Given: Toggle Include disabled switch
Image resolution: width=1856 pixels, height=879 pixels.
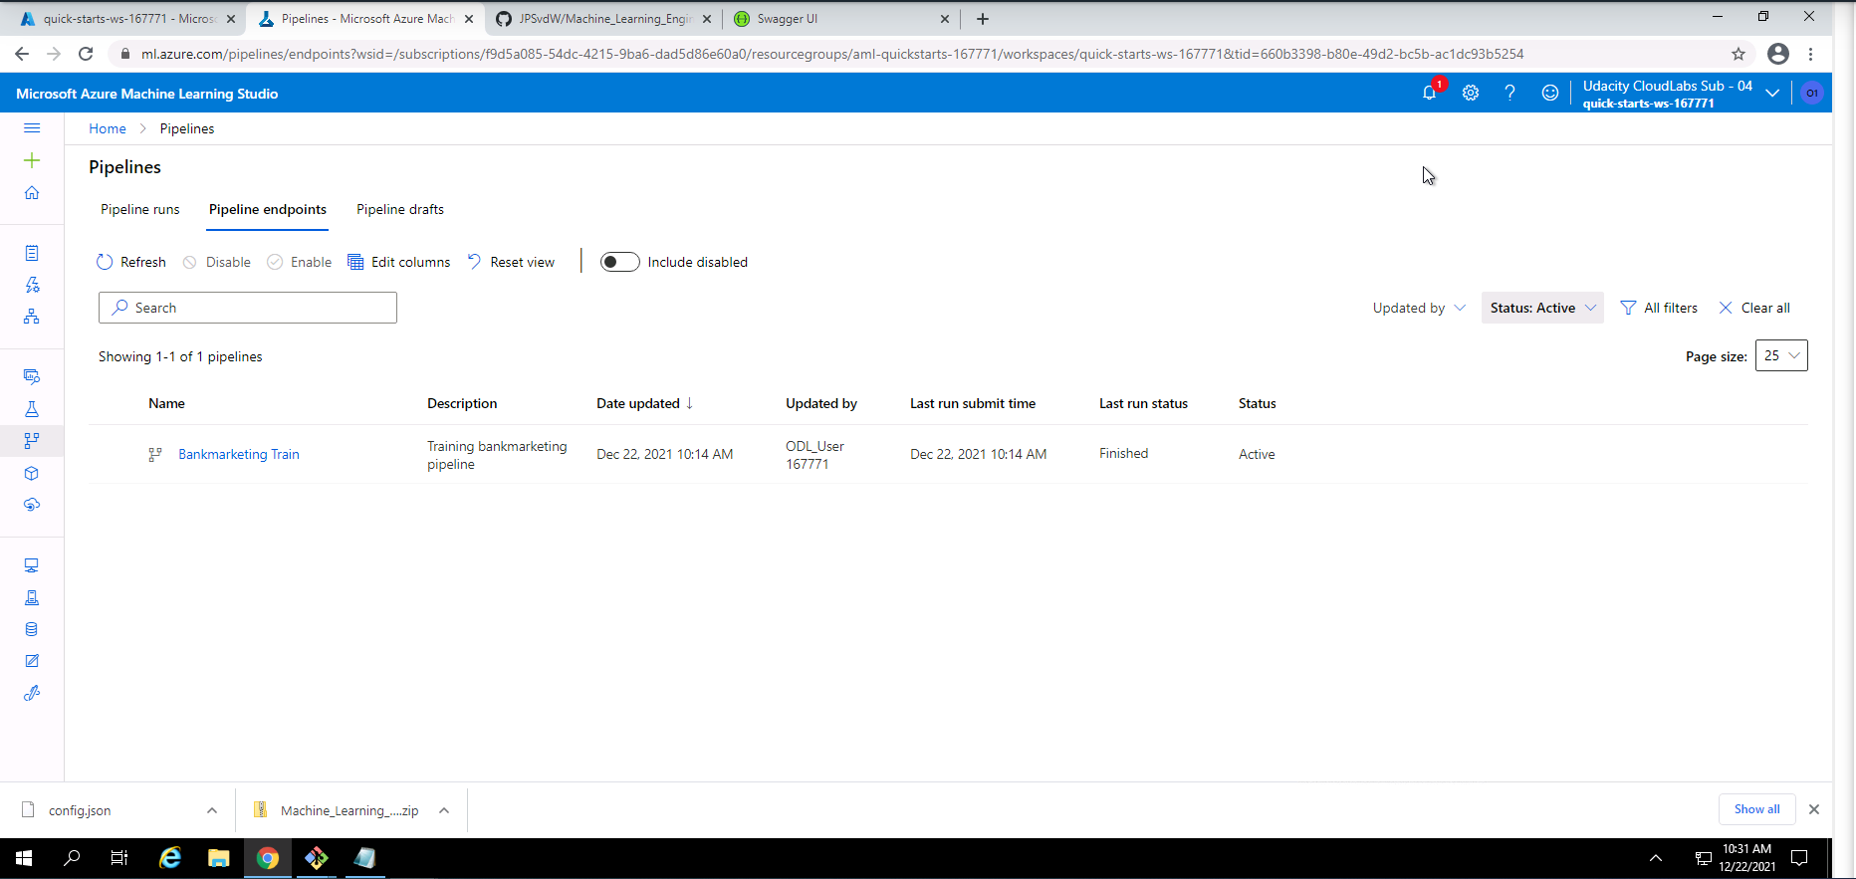Looking at the screenshot, I should [x=619, y=262].
